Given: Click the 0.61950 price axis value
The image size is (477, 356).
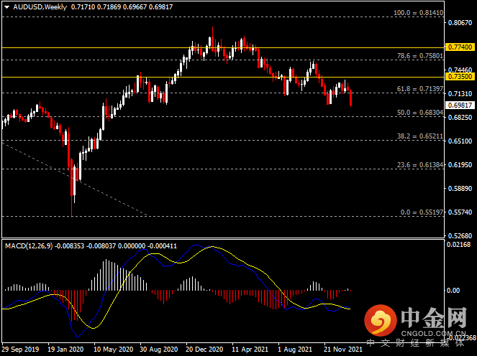Looking at the screenshot, I should pos(460,165).
